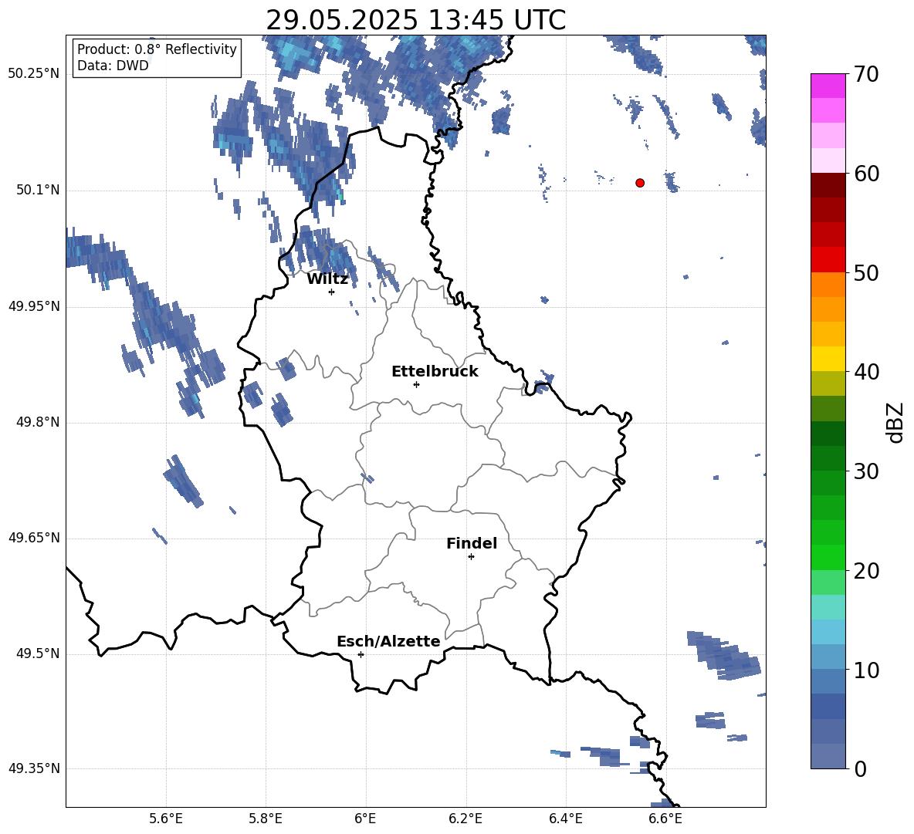Screen dimensions: 914x834
Task: Click the colorbar 'dBZ' axis label
Action: [895, 422]
